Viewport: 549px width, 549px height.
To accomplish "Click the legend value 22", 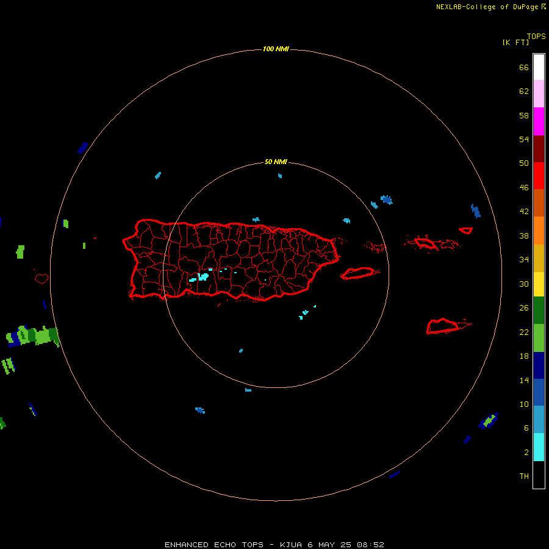I will pos(524,332).
